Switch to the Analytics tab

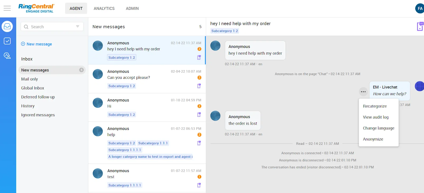pyautogui.click(x=104, y=8)
